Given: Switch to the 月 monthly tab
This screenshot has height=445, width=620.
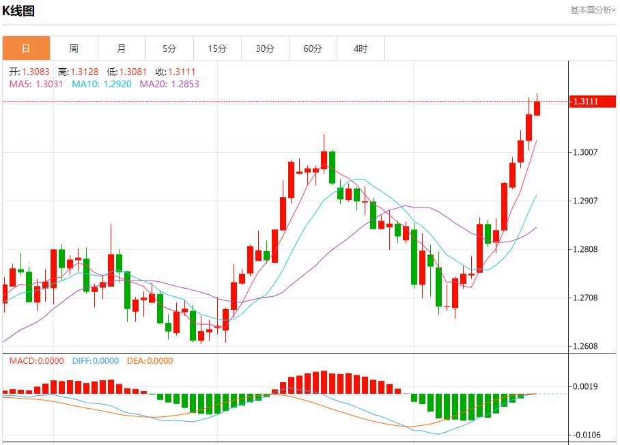Looking at the screenshot, I should coord(122,48).
